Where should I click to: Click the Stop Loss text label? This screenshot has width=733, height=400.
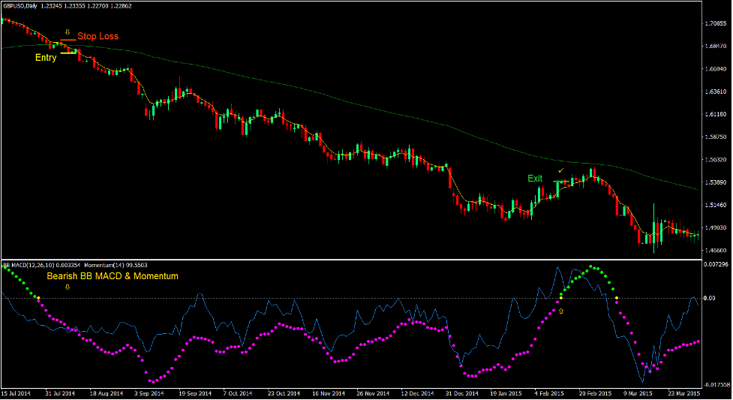[x=98, y=36]
